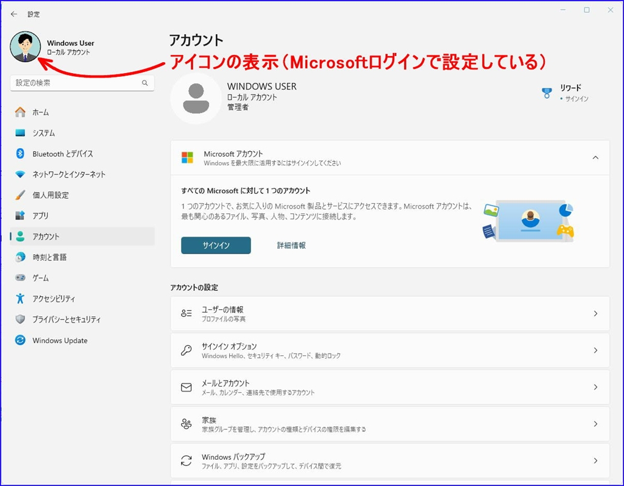The width and height of the screenshot is (624, 486).
Task: Open 家族 via its right chevron
Action: (x=595, y=424)
